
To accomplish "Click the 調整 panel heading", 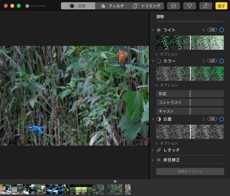I will [x=160, y=16].
